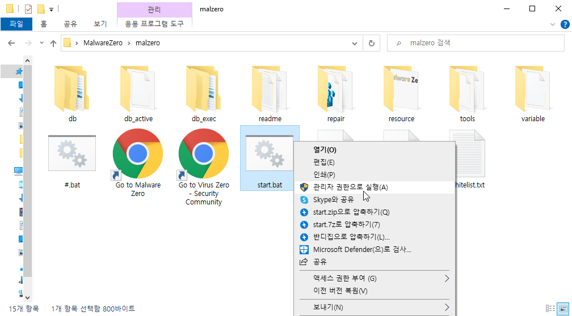Click the quick access new folder icon
572x316 pixels.
[41, 8]
